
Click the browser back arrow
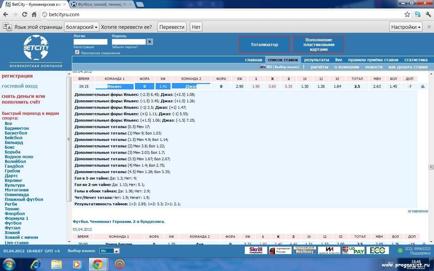pyautogui.click(x=5, y=15)
